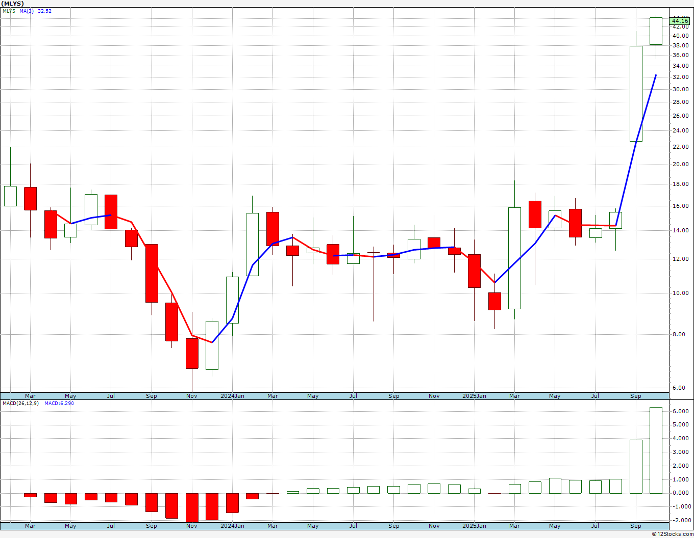Click the 42.00 price axis label
Screen dimensions: 694x538
(x=680, y=26)
